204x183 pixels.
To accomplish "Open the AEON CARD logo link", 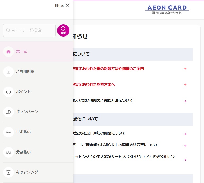I will (167, 10).
